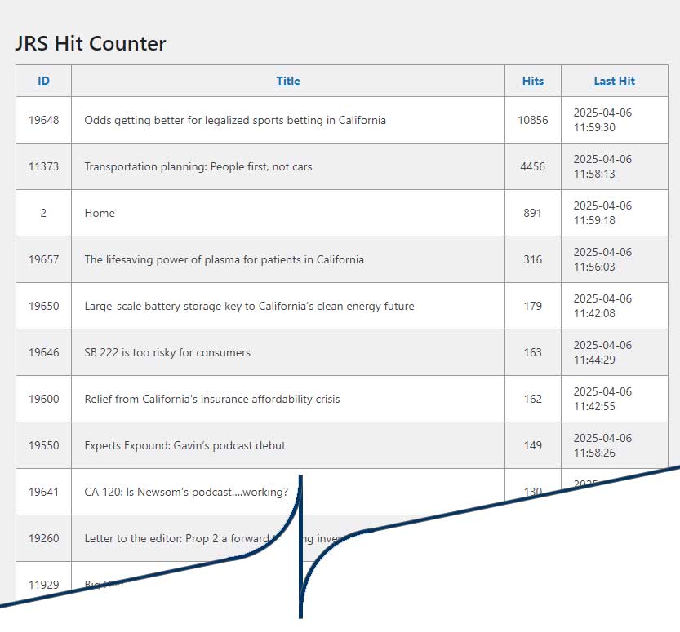Screen dimensions: 680x632
Task: Select the ID cell 11373
Action: (43, 166)
